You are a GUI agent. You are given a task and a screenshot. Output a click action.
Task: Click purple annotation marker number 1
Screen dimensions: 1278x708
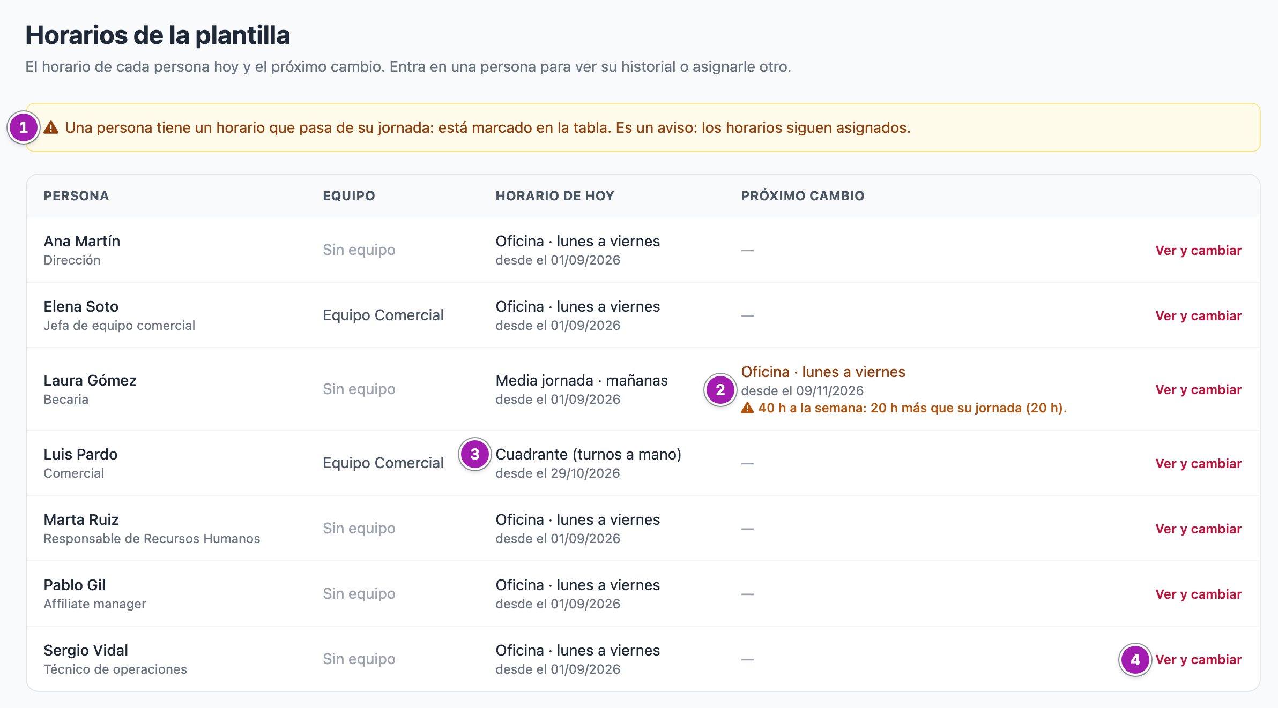click(24, 127)
